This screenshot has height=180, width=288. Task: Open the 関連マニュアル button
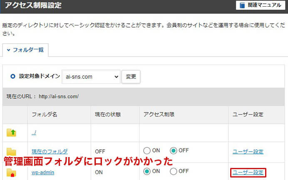(261, 5)
